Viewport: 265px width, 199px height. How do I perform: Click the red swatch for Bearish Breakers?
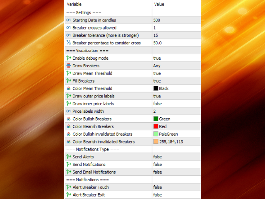point(156,126)
